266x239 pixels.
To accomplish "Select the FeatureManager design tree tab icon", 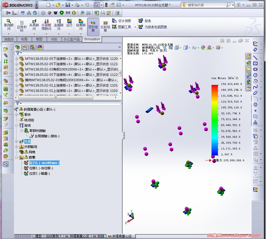I will [17, 47].
